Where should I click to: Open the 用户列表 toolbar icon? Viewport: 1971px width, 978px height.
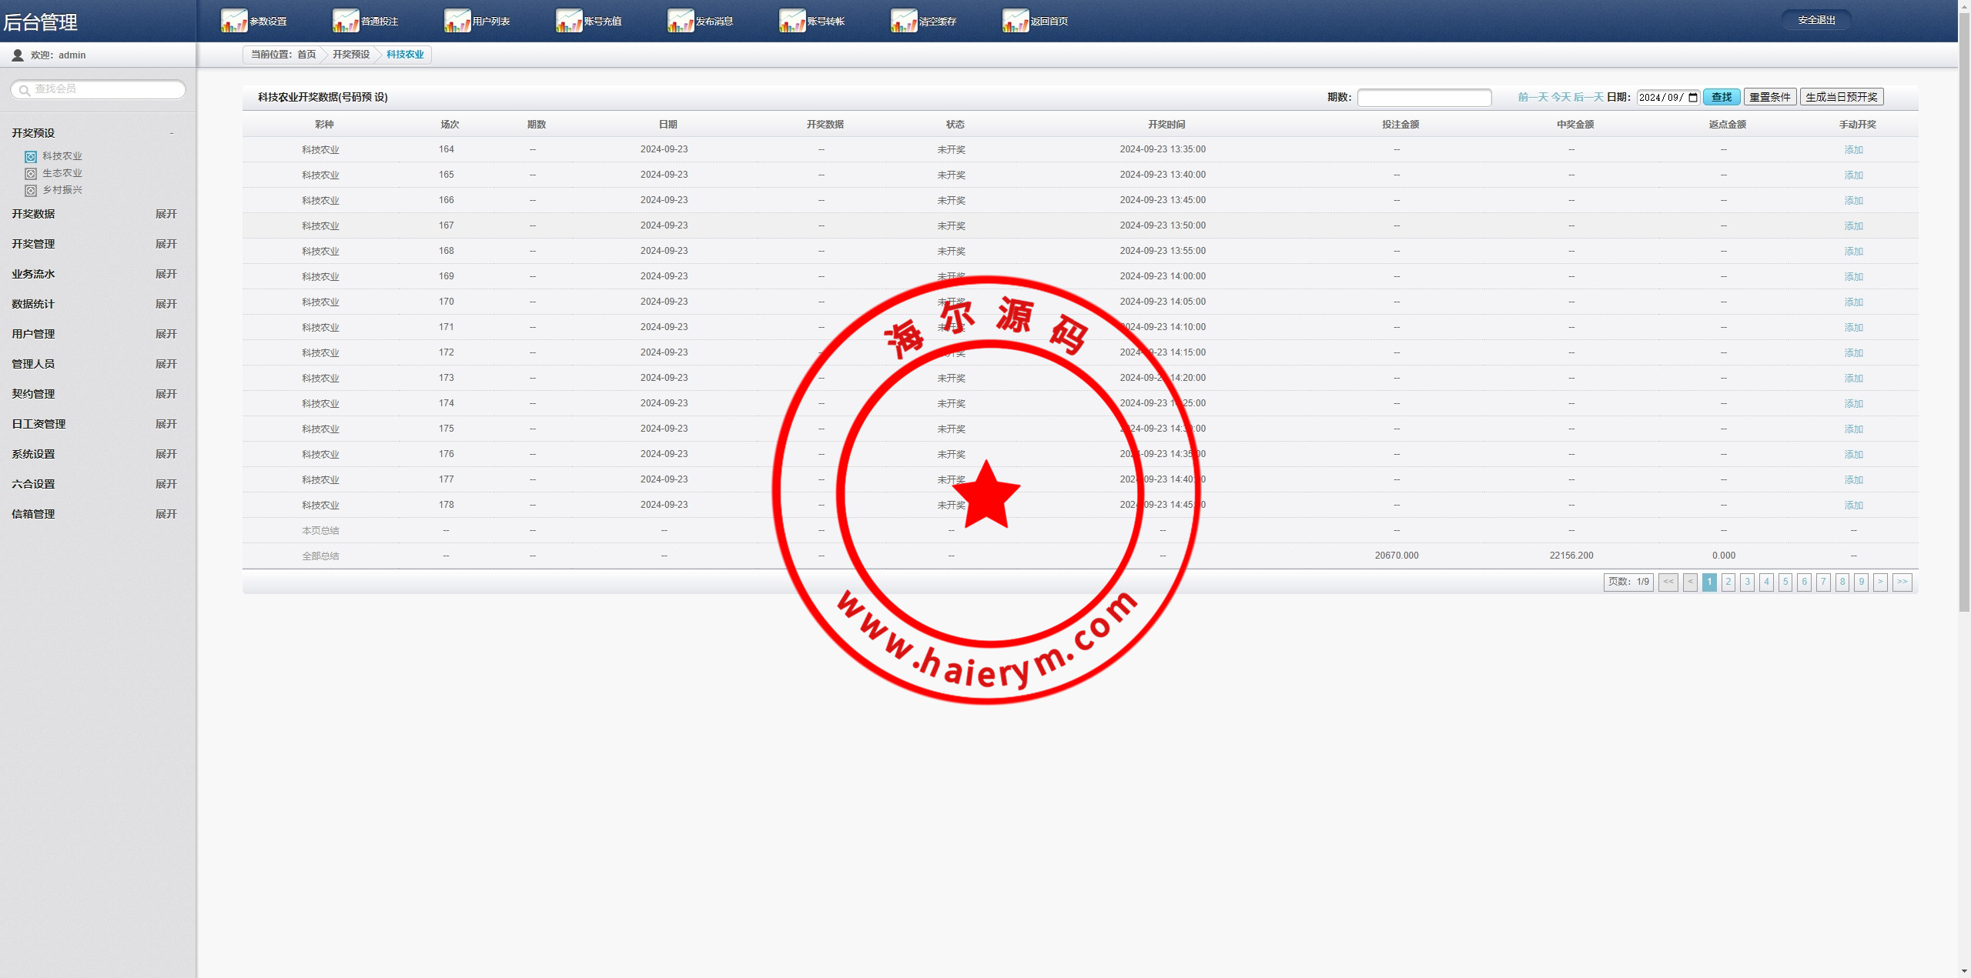tap(457, 21)
